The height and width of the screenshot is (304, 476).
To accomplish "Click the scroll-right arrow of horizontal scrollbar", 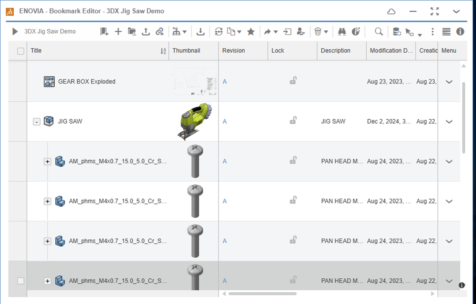I will pyautogui.click(x=433, y=293).
